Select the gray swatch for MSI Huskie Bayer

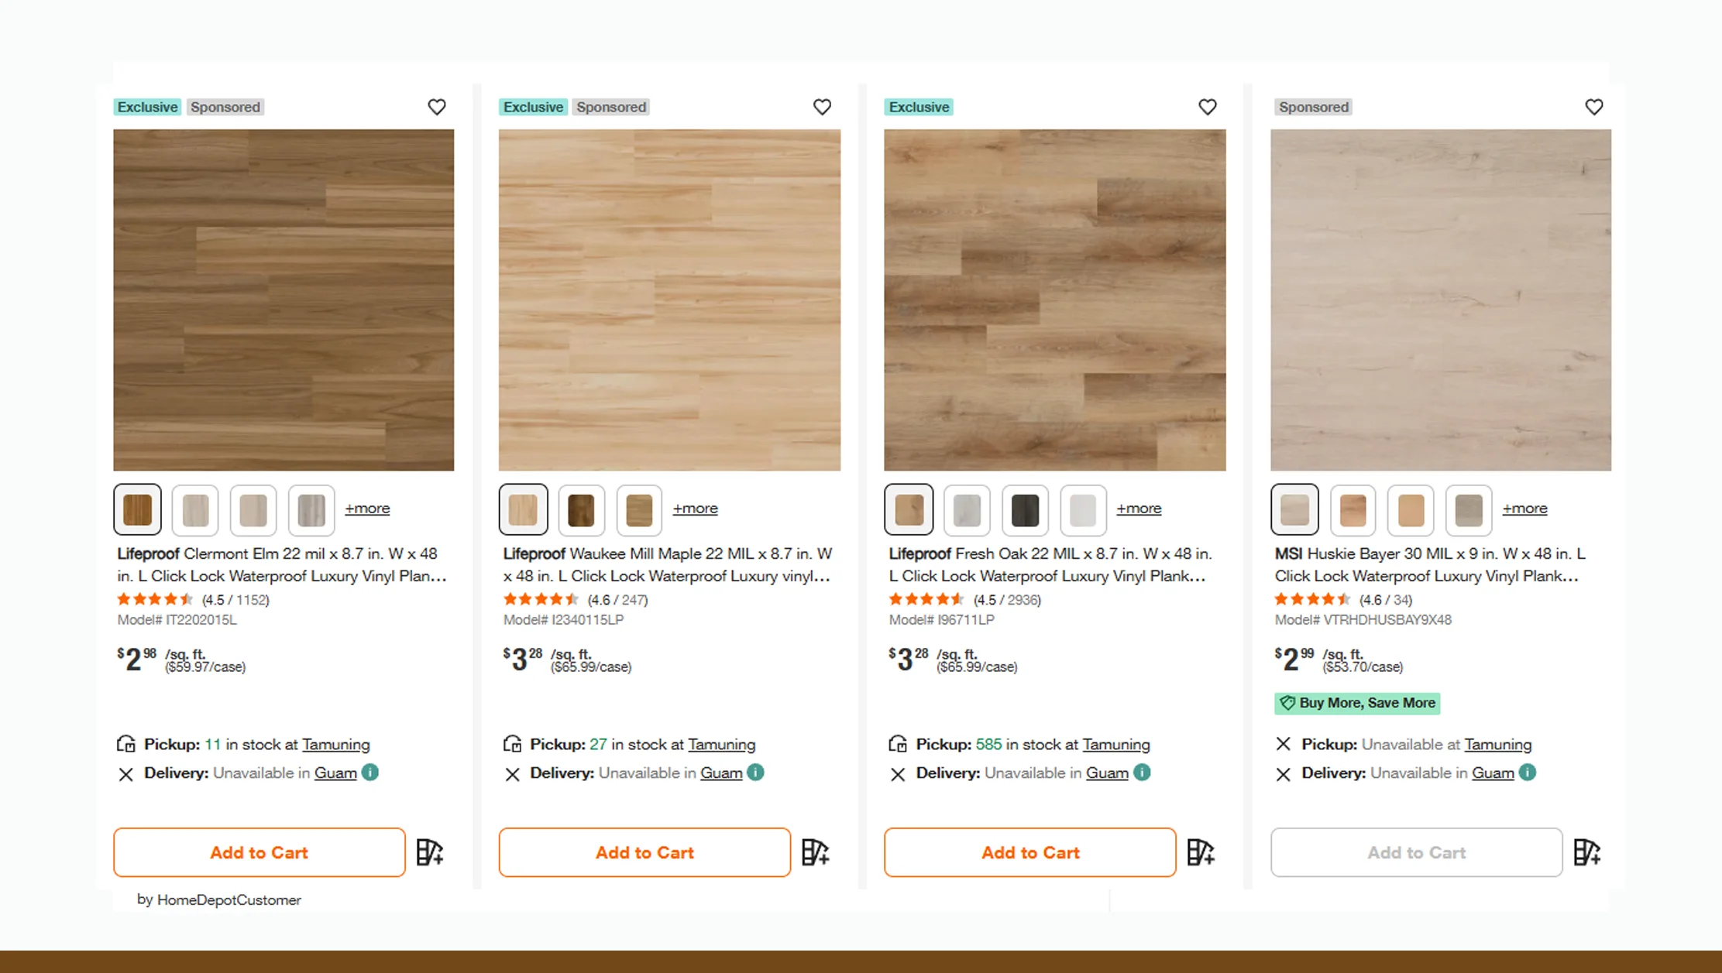(1468, 509)
